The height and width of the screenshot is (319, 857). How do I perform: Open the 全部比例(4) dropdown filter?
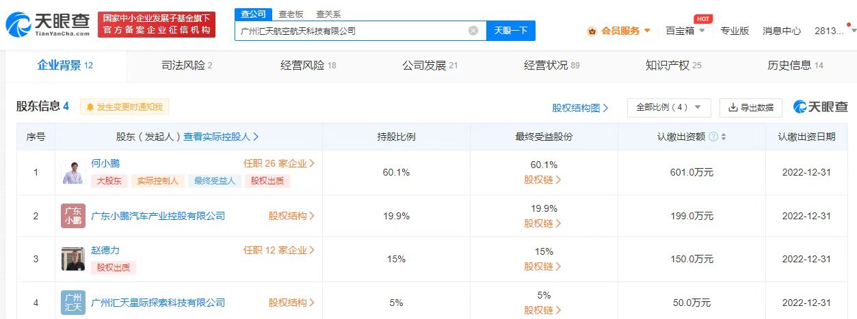(669, 108)
